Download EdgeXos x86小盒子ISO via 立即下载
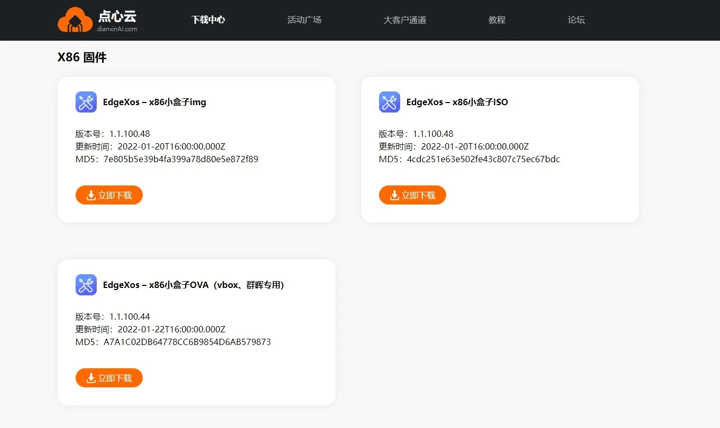This screenshot has height=428, width=720. (412, 195)
